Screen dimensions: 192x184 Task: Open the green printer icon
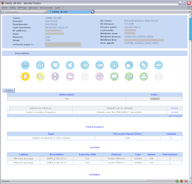pos(144,76)
